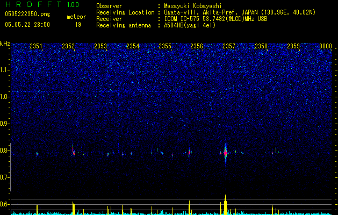Click the tallest yellow level peak at 2357

pyautogui.click(x=226, y=205)
